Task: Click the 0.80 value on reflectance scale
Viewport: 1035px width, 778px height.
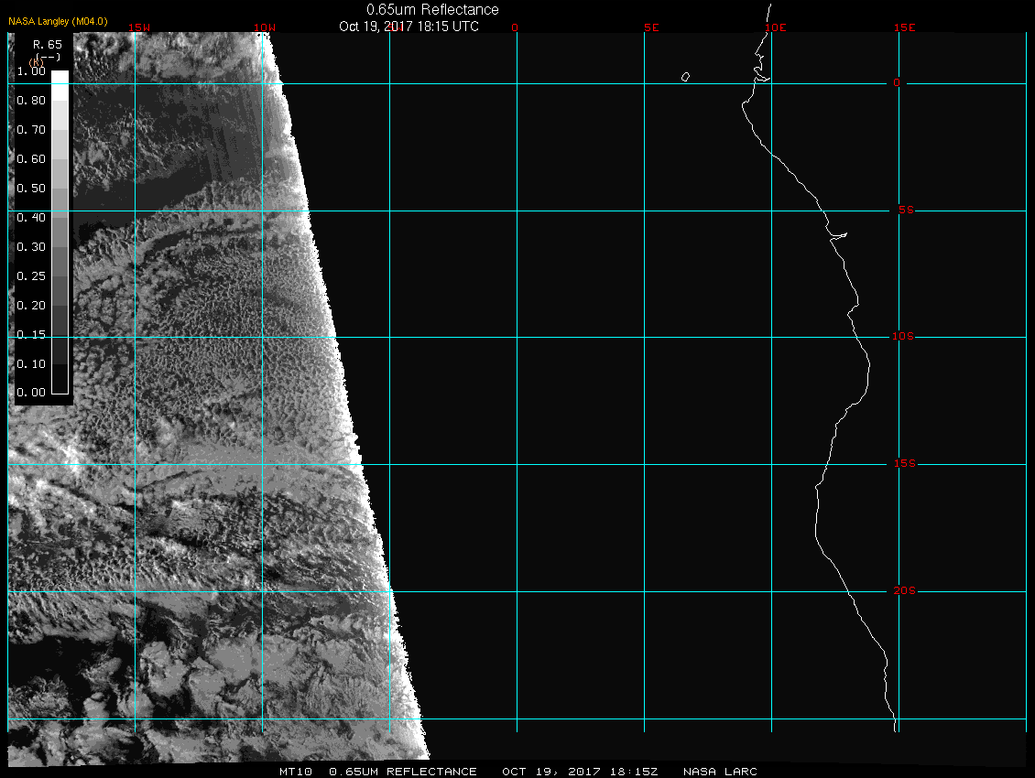Action: pos(30,101)
